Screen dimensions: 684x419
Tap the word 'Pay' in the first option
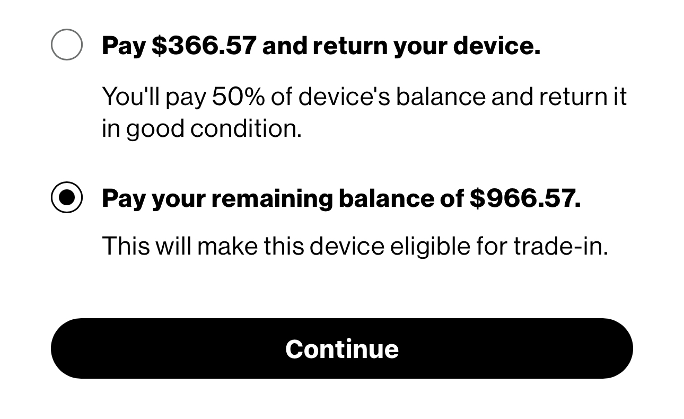(x=123, y=46)
